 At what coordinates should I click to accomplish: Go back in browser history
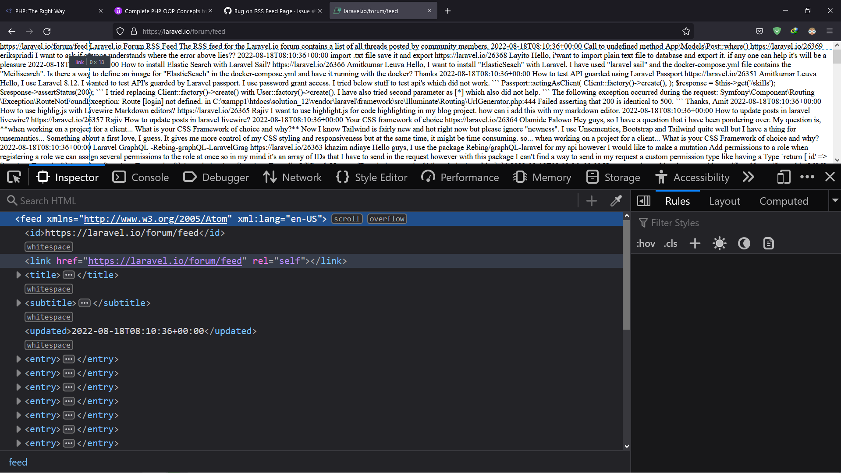click(x=12, y=31)
